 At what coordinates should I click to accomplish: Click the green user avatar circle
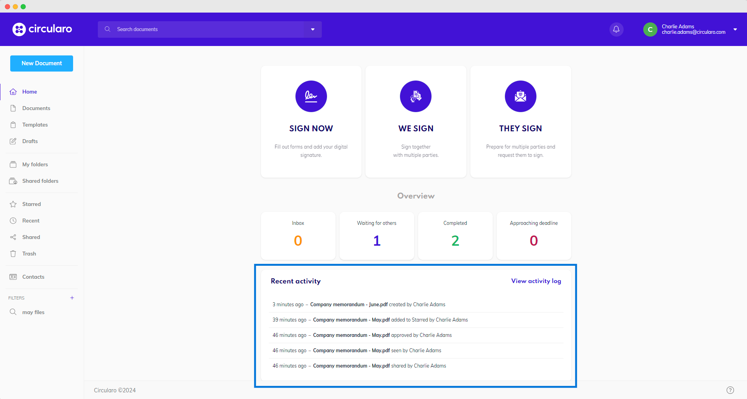click(x=650, y=29)
